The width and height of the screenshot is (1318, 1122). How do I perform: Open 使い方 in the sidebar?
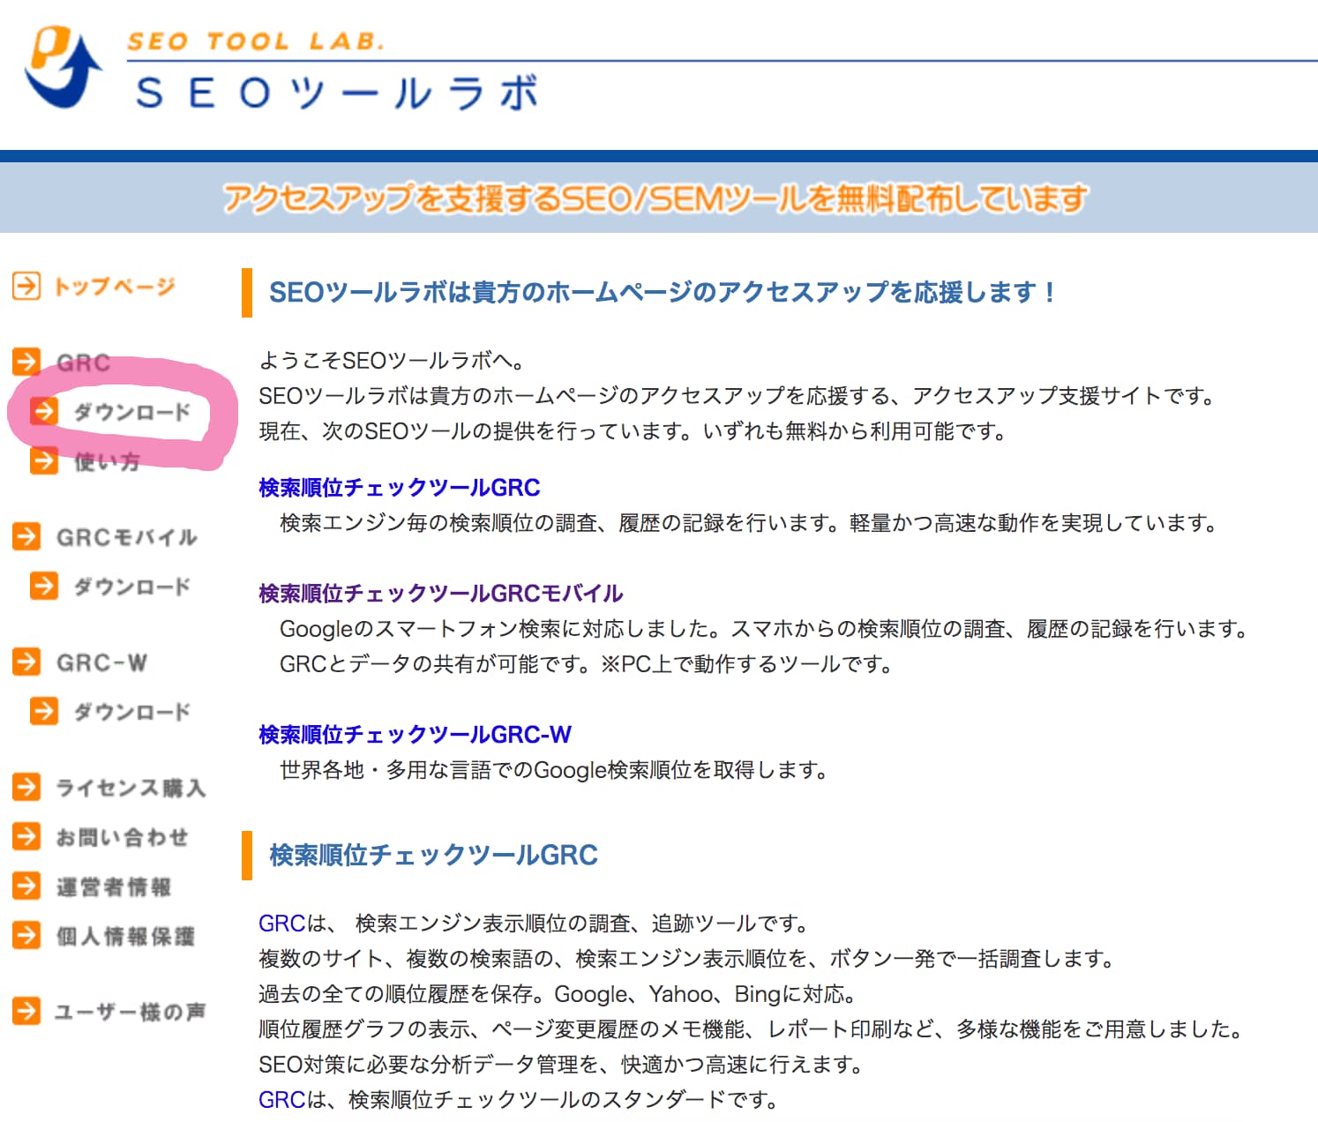pos(107,461)
